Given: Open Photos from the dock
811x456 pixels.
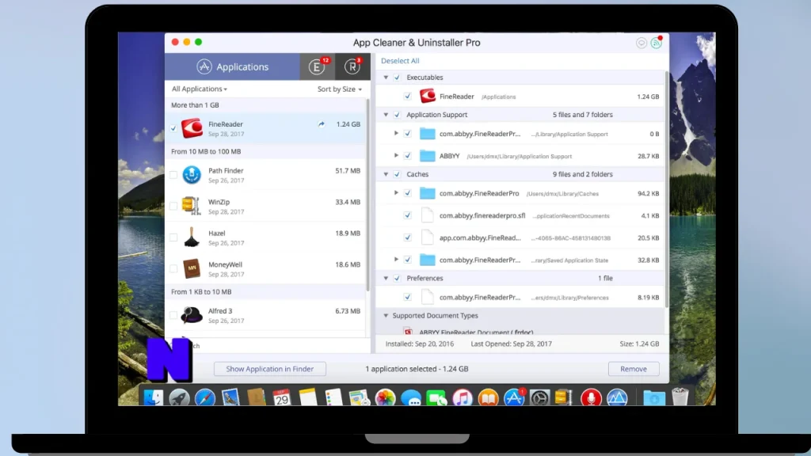Looking at the screenshot, I should pos(386,398).
